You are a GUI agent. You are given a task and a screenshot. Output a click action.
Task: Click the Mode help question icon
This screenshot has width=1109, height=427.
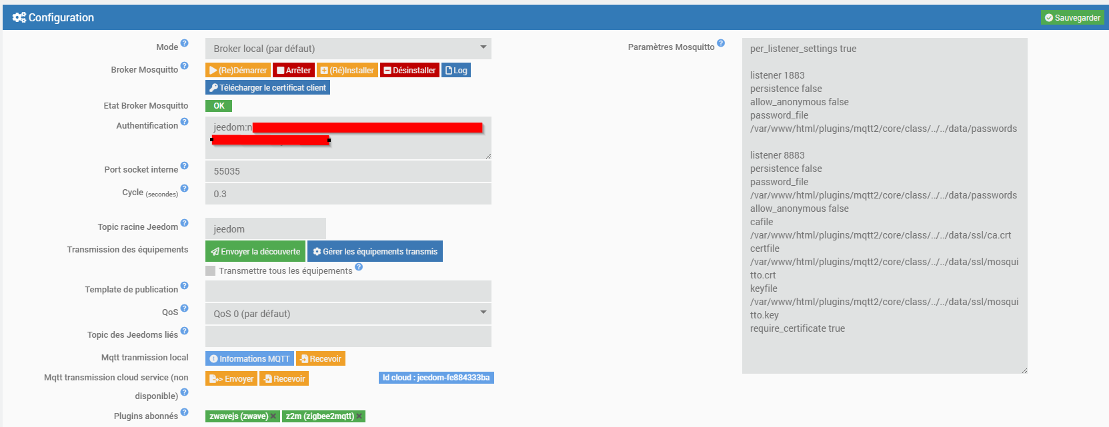click(x=185, y=43)
